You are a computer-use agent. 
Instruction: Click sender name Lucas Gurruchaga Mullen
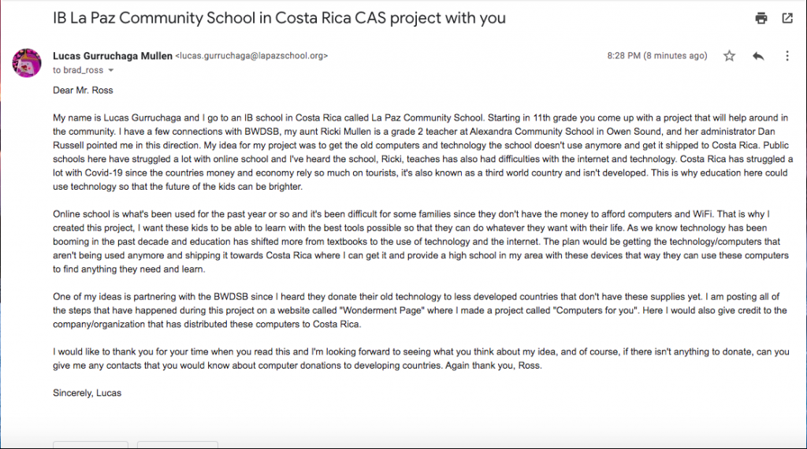[111, 56]
